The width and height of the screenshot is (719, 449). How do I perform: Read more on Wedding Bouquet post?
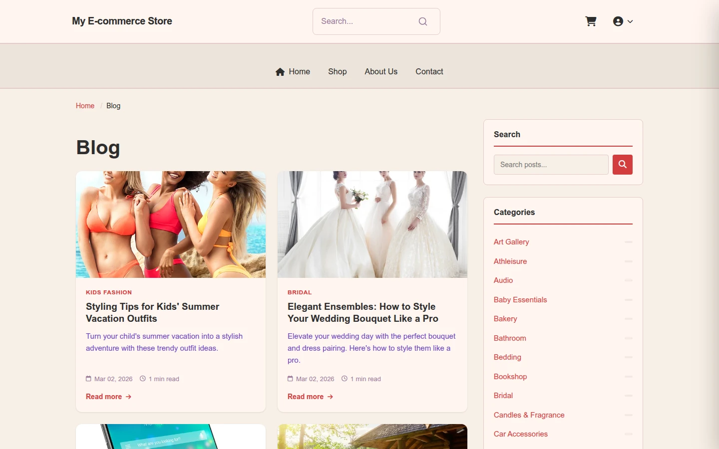(x=310, y=397)
